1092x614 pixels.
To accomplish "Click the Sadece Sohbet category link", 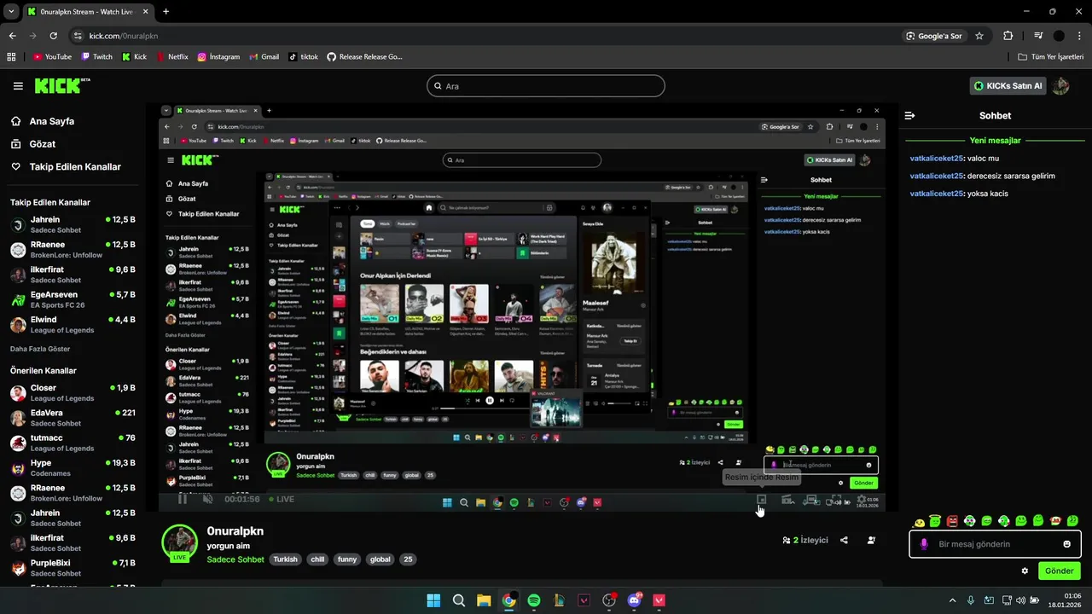I will 235,559.
